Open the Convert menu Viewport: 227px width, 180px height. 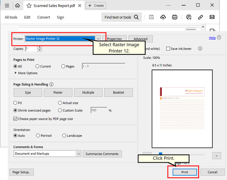click(43, 17)
